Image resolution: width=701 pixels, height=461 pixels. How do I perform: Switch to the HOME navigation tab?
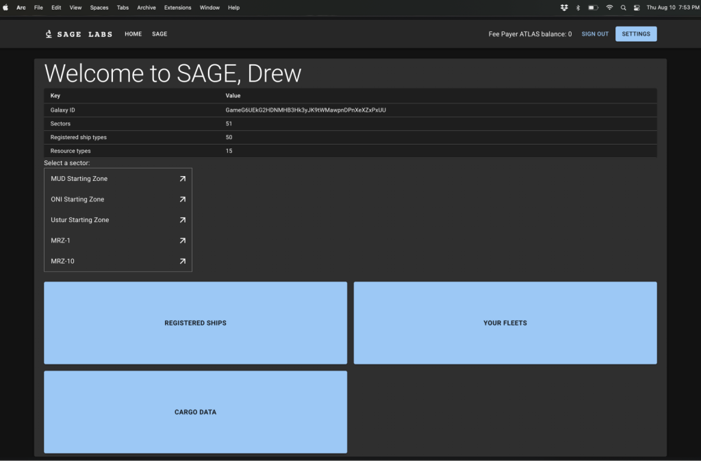point(133,33)
